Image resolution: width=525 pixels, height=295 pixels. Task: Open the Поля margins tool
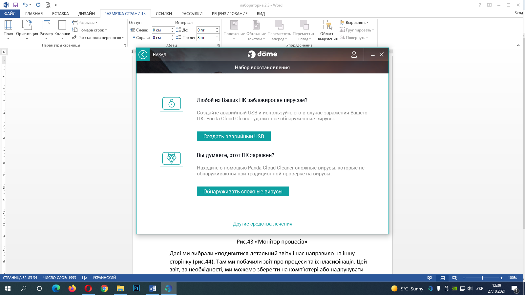[x=8, y=30]
